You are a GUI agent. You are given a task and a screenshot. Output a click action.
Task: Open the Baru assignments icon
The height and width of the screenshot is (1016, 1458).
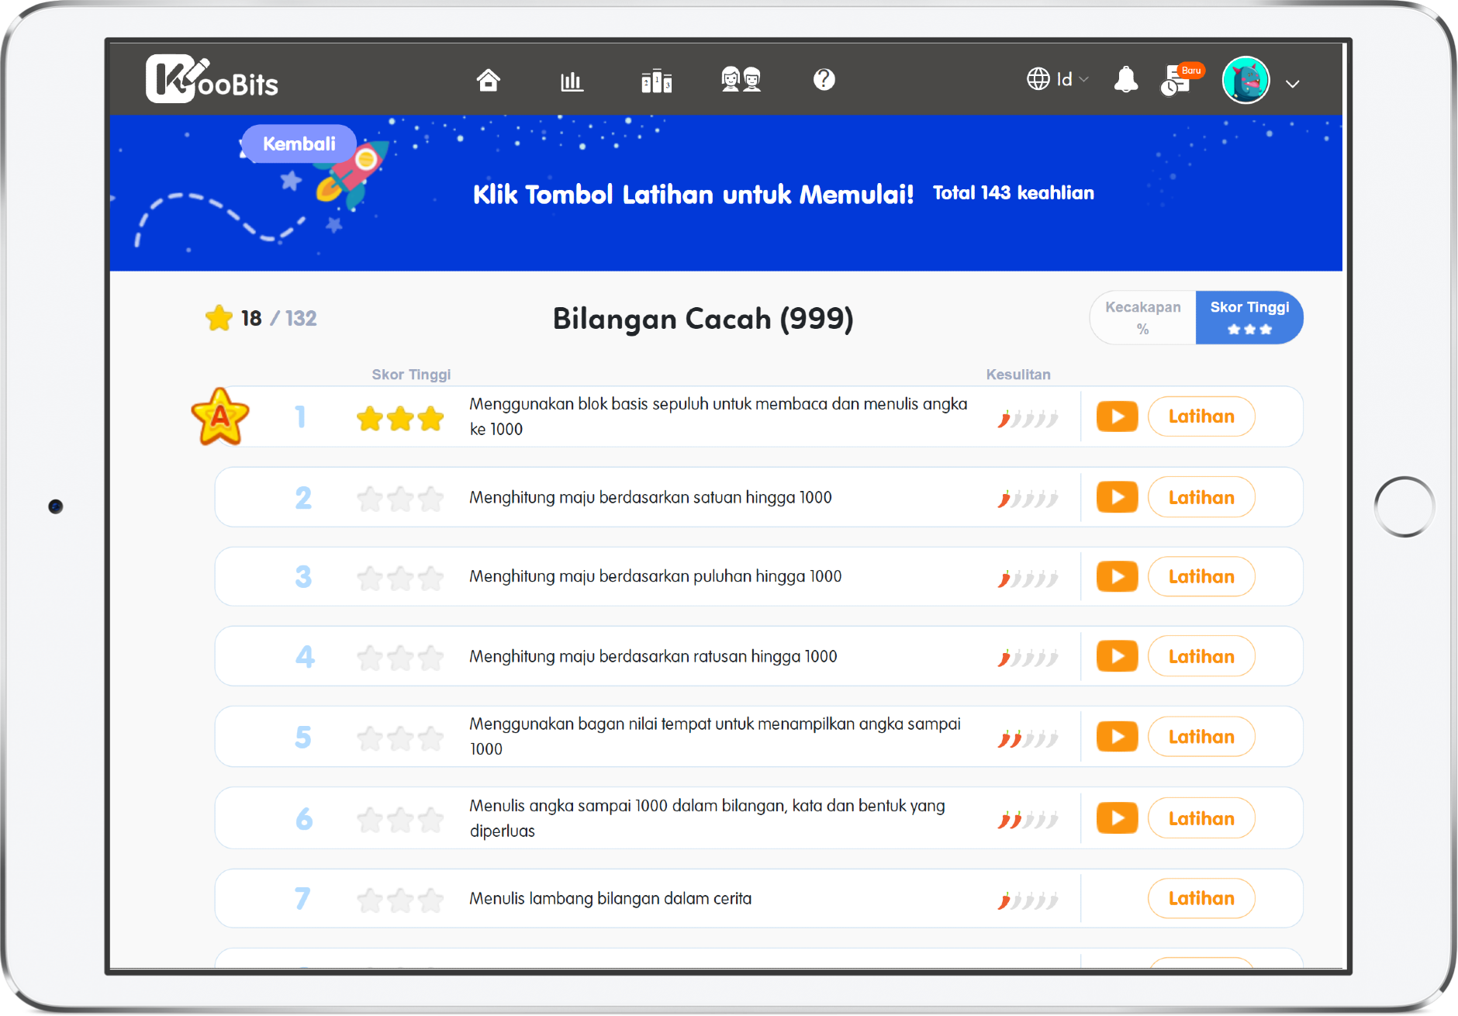1181,79
